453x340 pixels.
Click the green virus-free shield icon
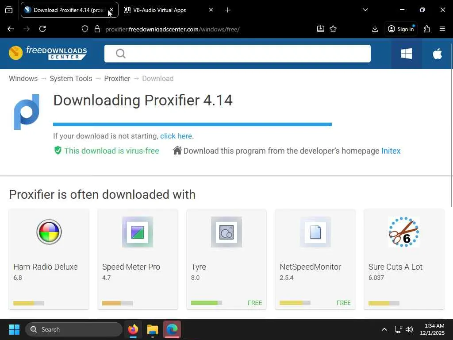click(x=58, y=151)
